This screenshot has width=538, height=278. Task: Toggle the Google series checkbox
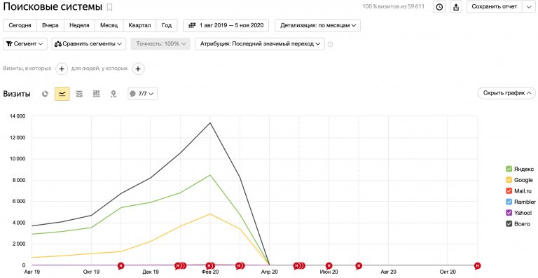509,180
